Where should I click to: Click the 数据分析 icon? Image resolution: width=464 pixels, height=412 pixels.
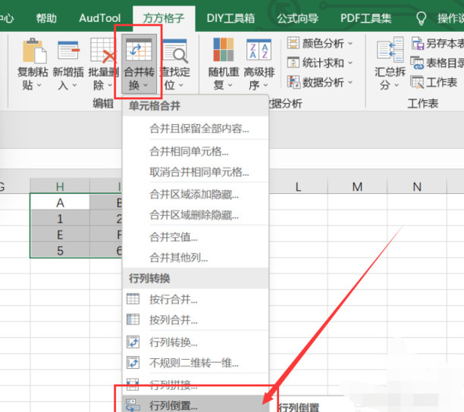tap(293, 82)
